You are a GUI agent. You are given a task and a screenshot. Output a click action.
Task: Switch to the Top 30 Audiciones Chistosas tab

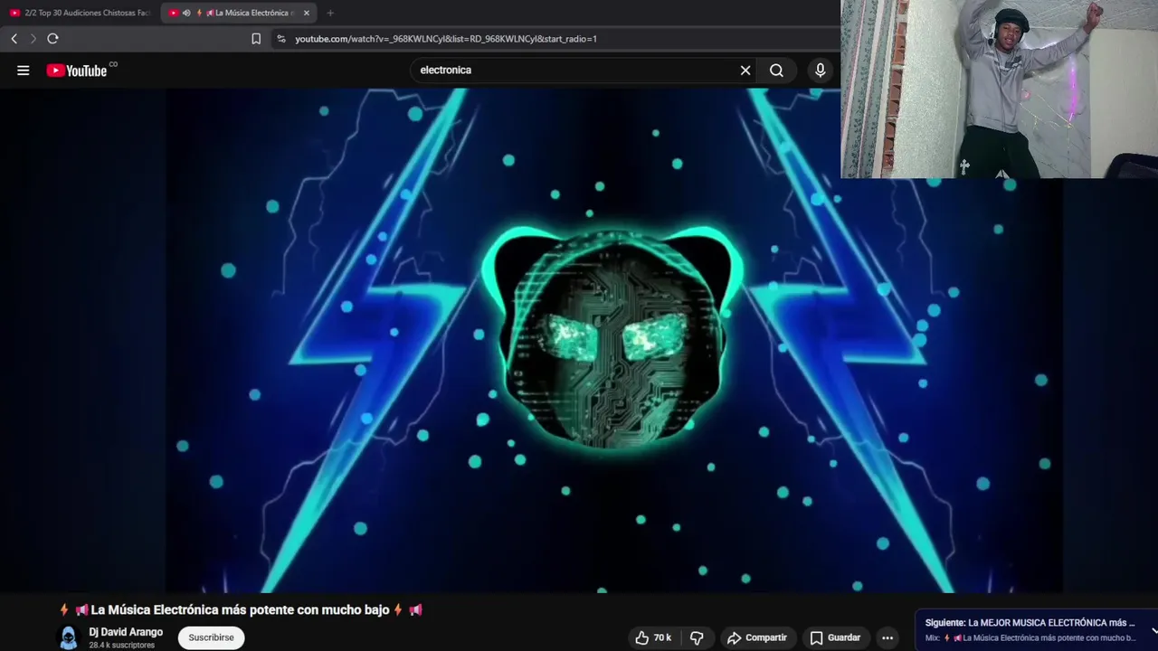coord(80,13)
